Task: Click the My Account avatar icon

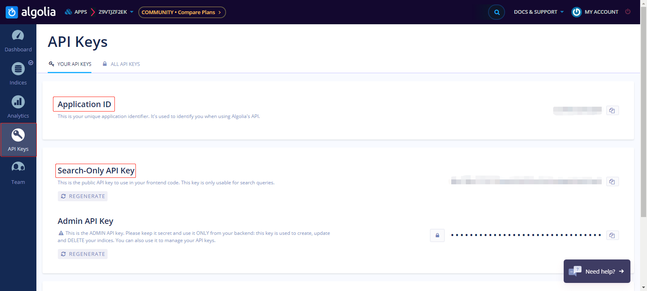Action: click(576, 12)
